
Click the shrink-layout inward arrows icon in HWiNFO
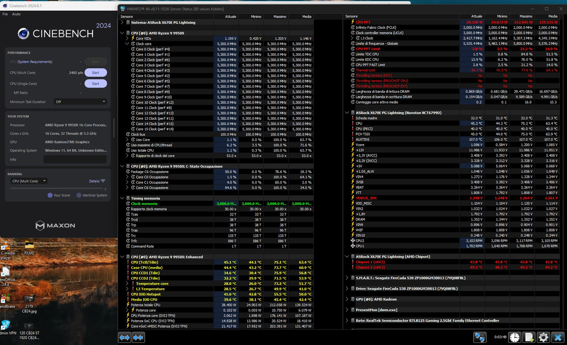coord(138,338)
